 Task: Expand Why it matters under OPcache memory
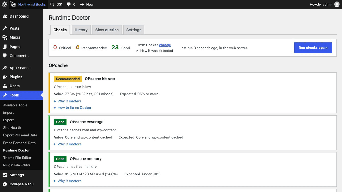tap(68, 181)
